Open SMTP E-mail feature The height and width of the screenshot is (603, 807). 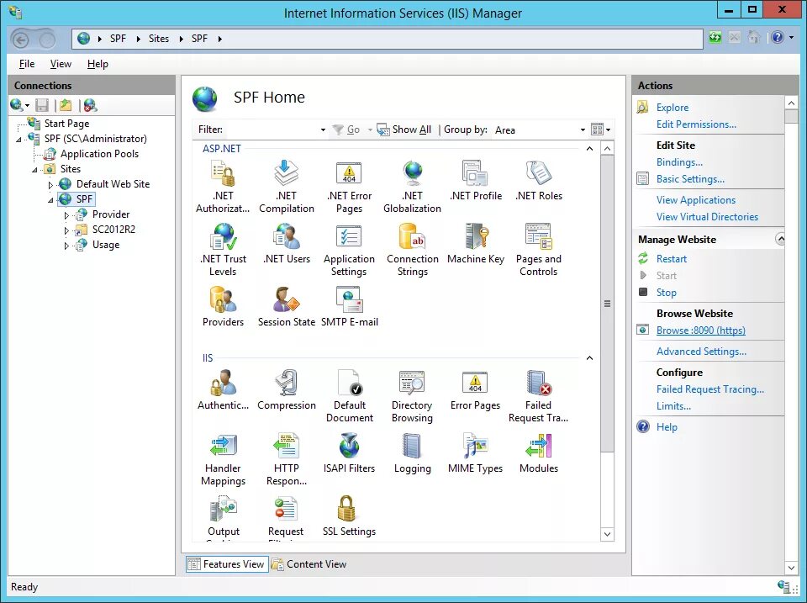pyautogui.click(x=349, y=306)
